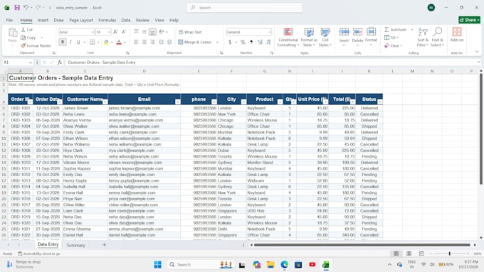The width and height of the screenshot is (484, 272).
Task: Save the workbook using the Save icon
Action: (x=17, y=7)
